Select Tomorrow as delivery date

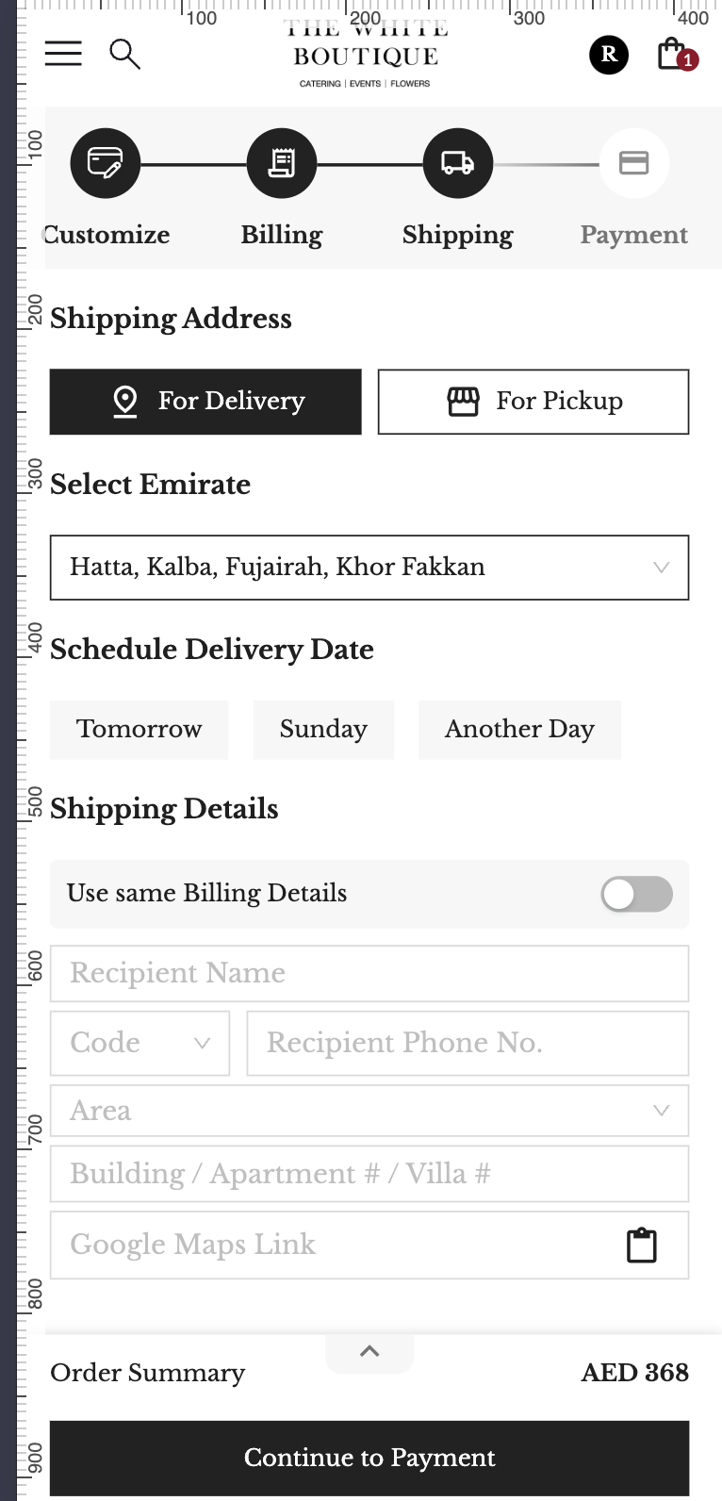point(139,730)
